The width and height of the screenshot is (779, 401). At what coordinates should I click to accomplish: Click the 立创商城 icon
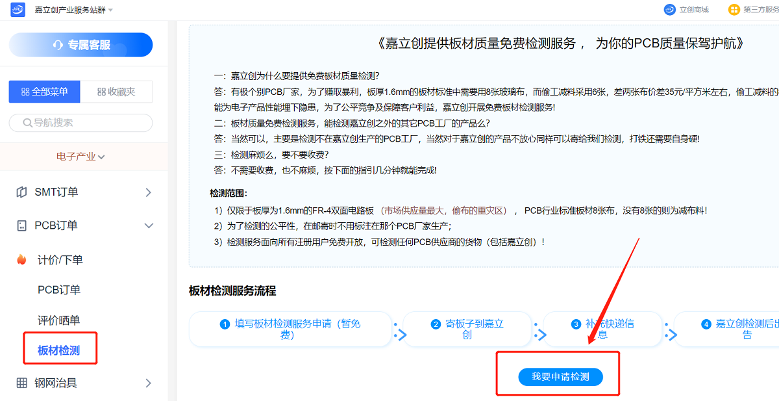point(670,10)
